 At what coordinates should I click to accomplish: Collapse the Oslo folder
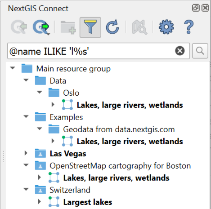(x=40, y=92)
